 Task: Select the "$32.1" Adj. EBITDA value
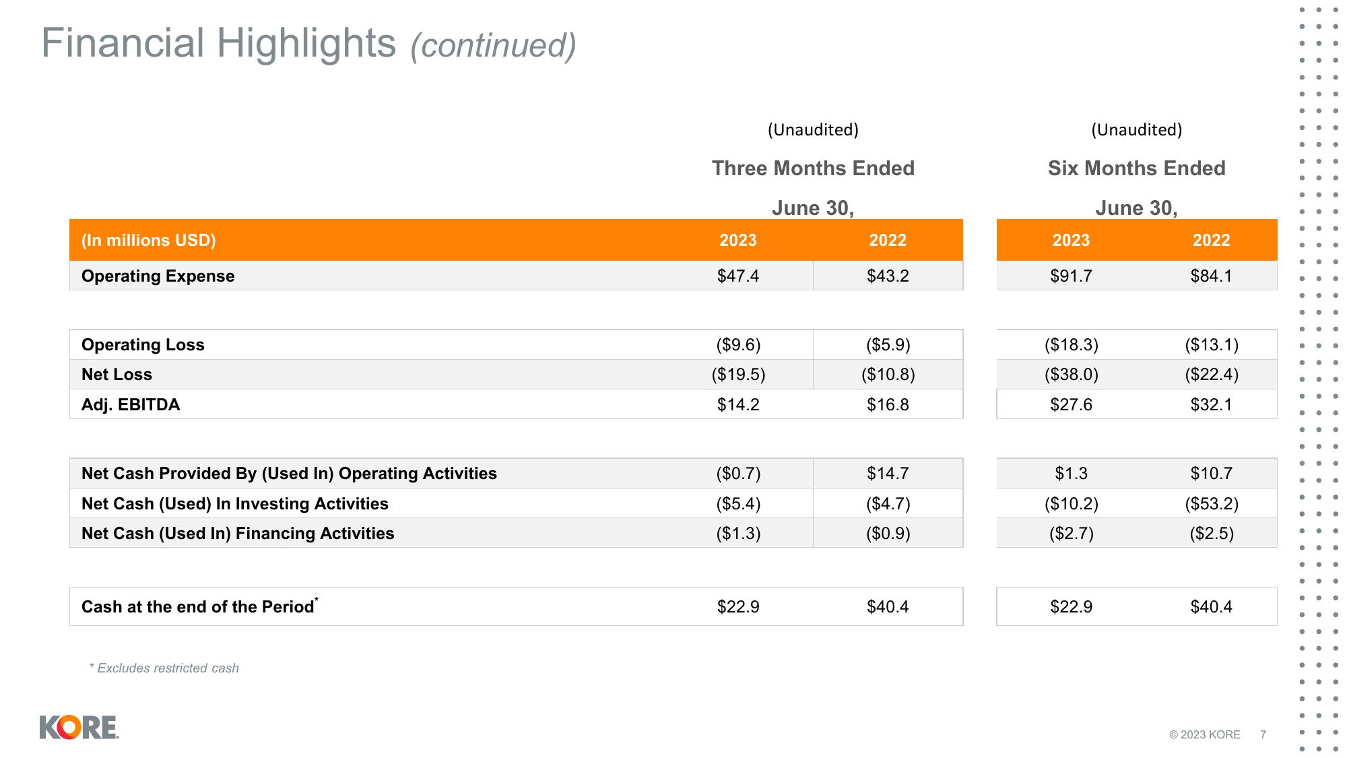click(1211, 405)
